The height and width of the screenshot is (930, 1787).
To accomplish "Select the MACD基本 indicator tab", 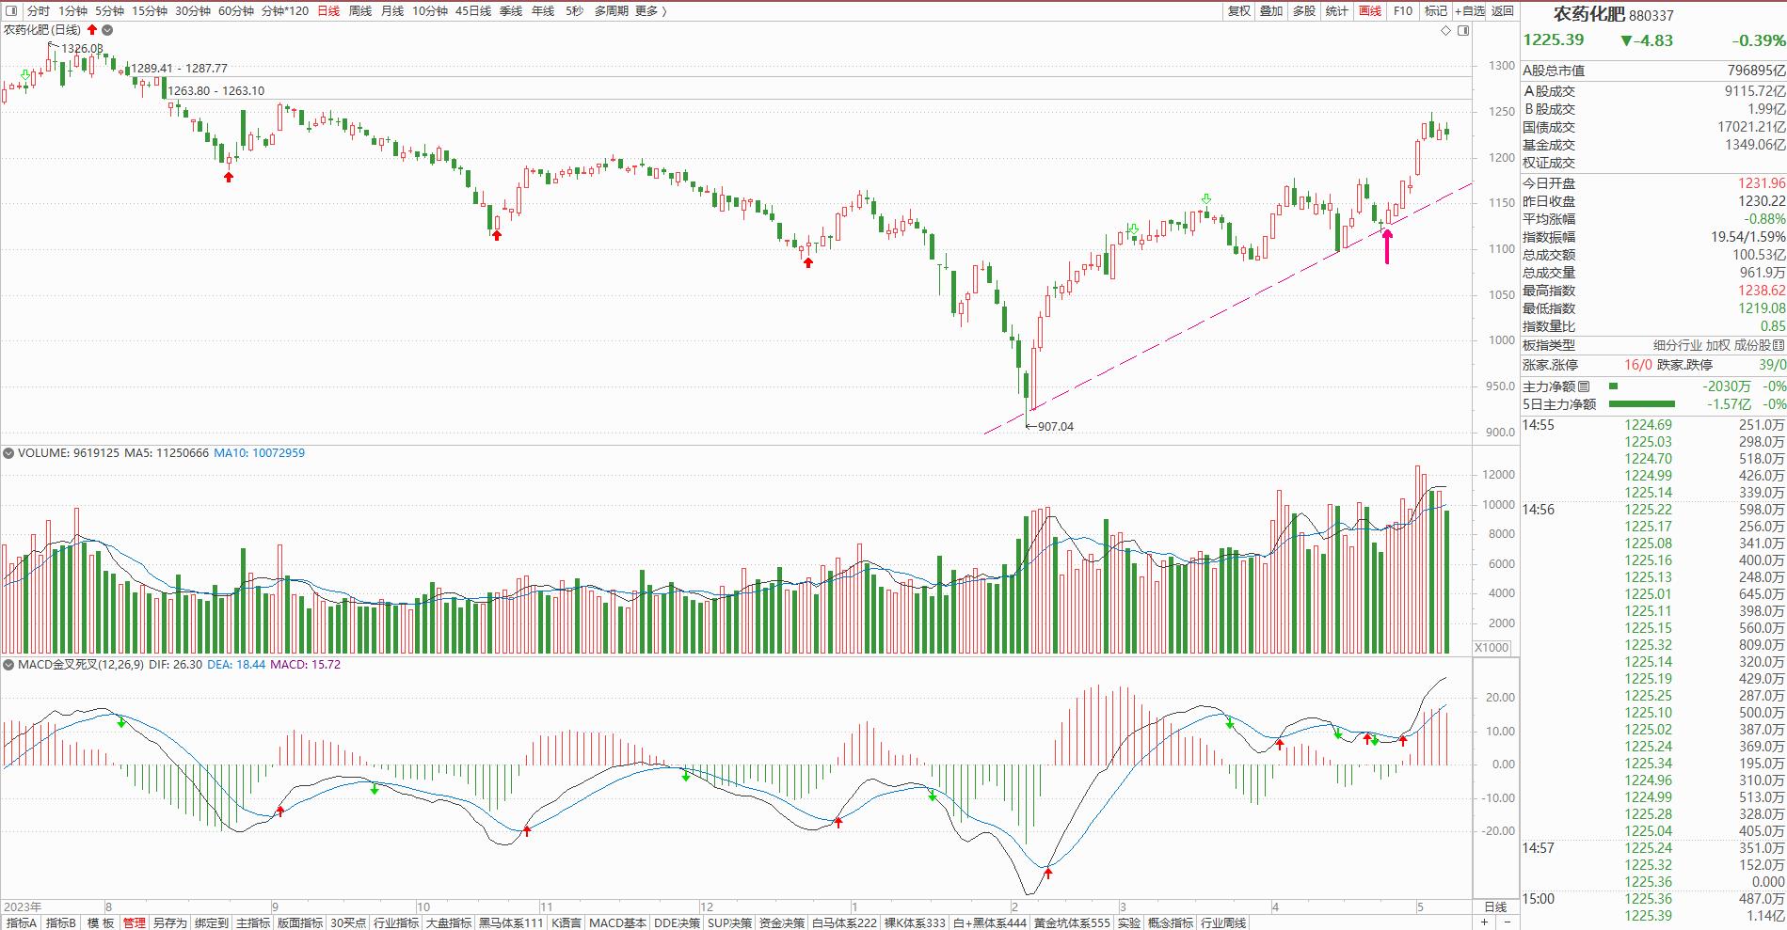I will click(x=617, y=922).
